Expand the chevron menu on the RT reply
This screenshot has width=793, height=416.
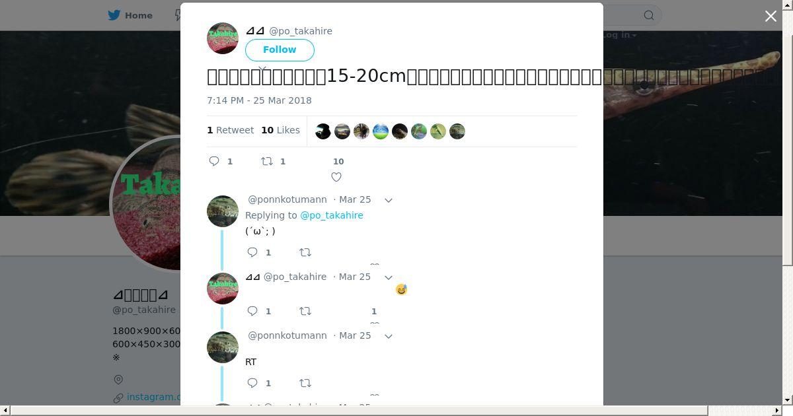click(x=389, y=336)
